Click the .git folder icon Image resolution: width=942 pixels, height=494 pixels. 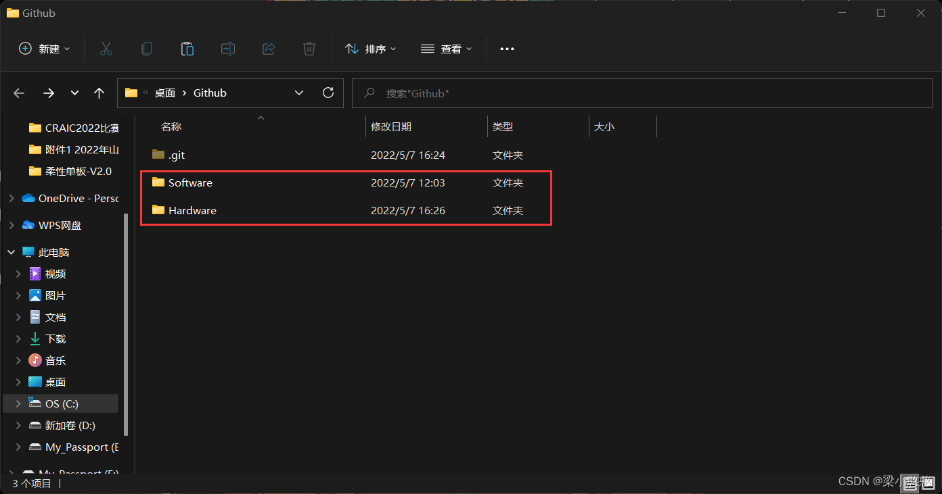point(158,155)
